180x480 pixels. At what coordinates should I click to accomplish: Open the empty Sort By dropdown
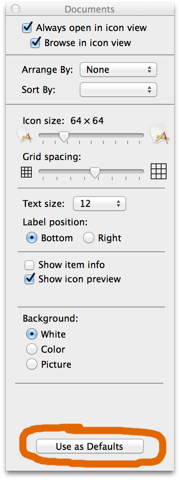(x=118, y=90)
